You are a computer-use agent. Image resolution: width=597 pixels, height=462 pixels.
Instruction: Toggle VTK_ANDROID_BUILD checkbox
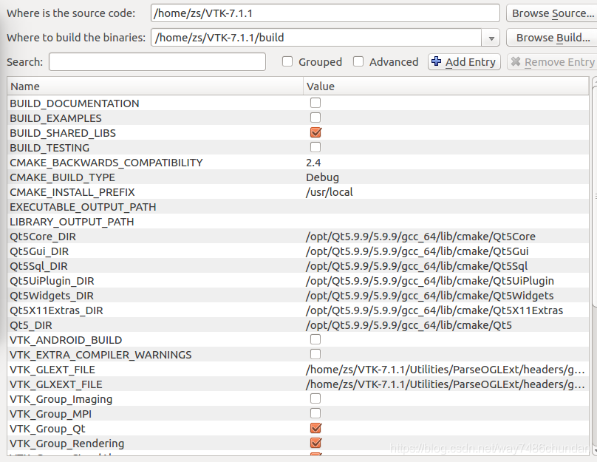[315, 339]
